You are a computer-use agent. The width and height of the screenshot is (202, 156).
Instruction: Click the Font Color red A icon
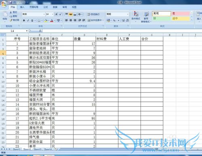pyautogui.click(x=52, y=21)
